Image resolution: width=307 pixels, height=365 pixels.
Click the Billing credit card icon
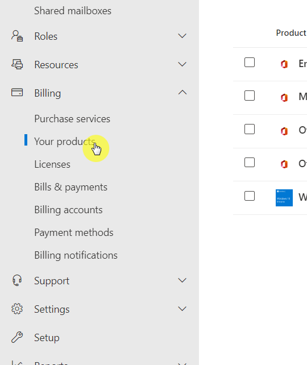tap(17, 93)
